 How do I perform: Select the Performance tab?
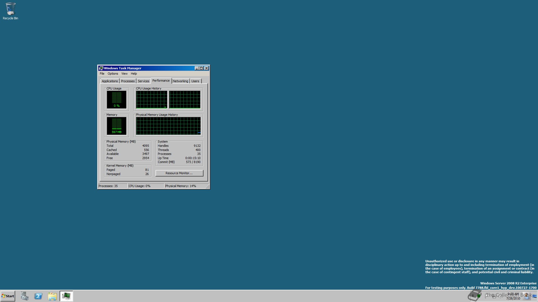tap(161, 81)
